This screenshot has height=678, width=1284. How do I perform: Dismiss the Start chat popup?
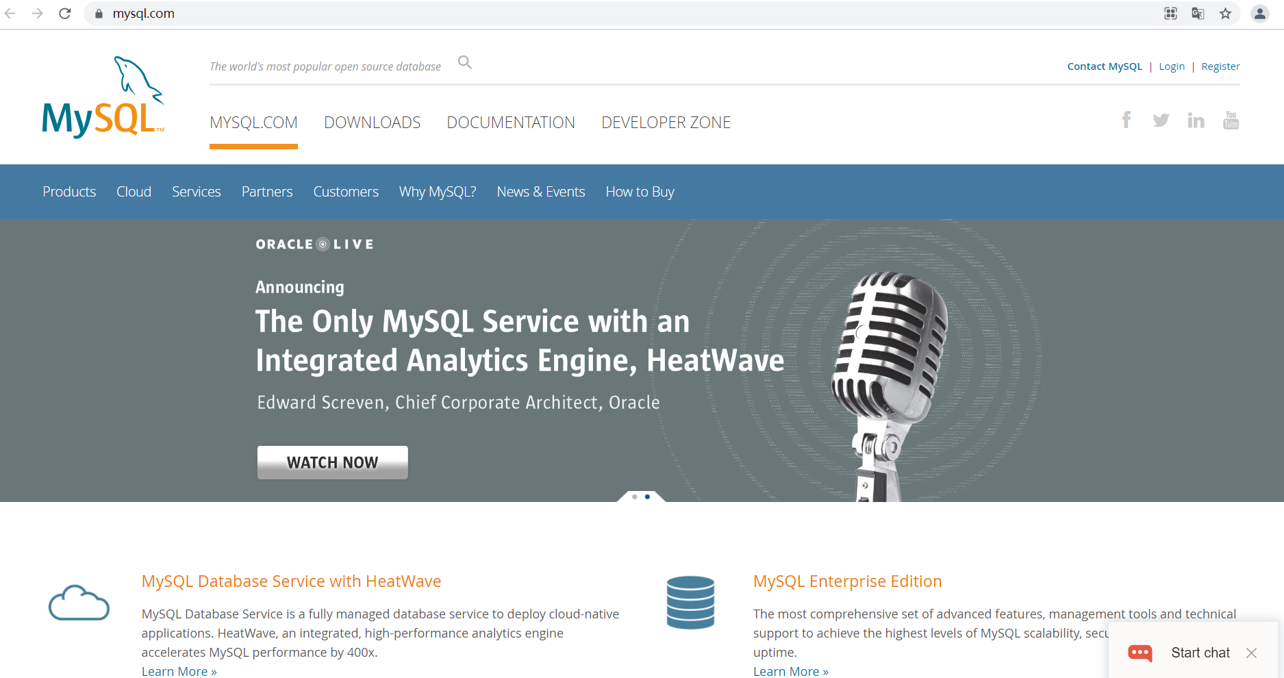coord(1252,653)
